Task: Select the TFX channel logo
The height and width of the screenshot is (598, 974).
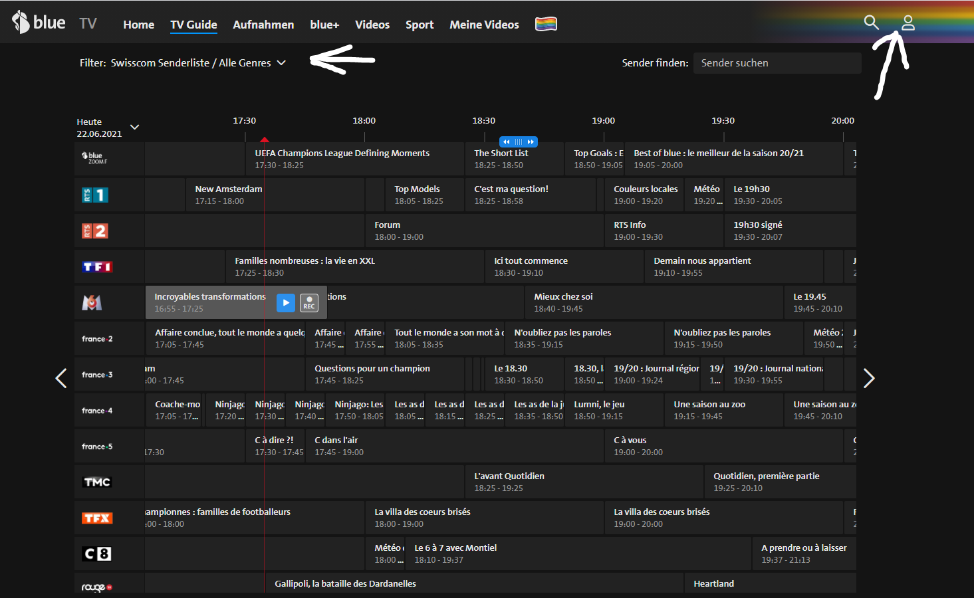Action: pos(97,518)
